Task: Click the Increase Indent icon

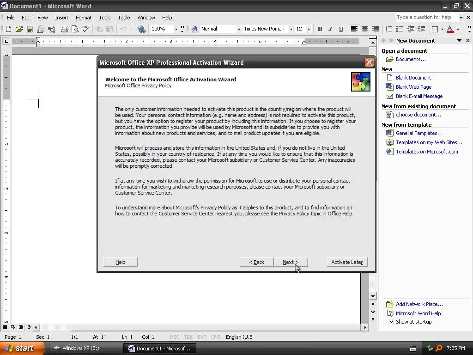Action: pyautogui.click(x=421, y=29)
